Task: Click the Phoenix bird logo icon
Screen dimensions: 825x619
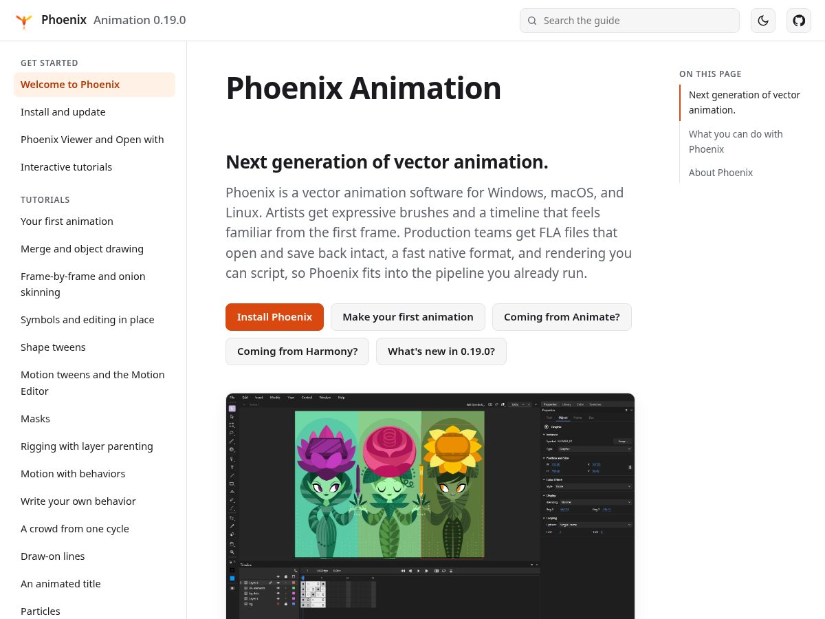Action: tap(24, 21)
